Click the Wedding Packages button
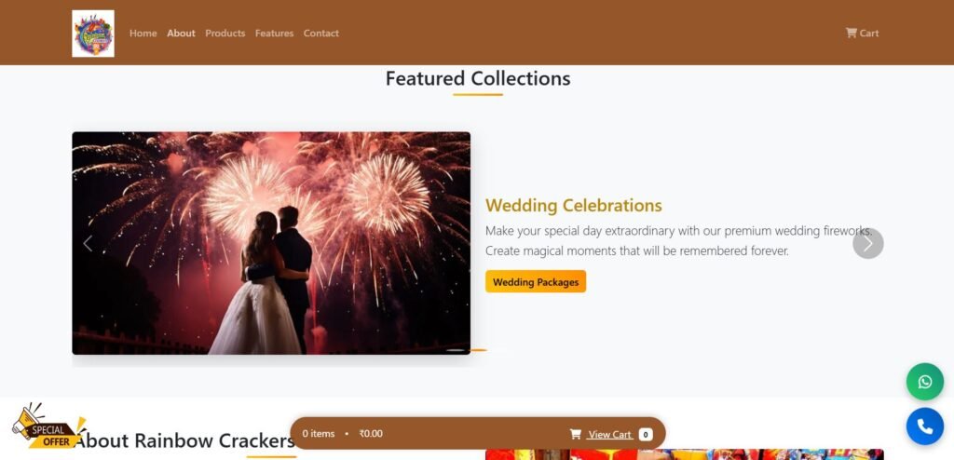Image resolution: width=954 pixels, height=460 pixels. [536, 282]
